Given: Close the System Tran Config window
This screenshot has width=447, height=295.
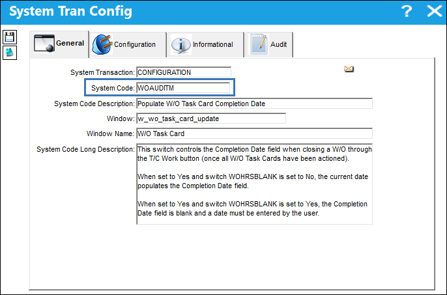Looking at the screenshot, I should (435, 12).
